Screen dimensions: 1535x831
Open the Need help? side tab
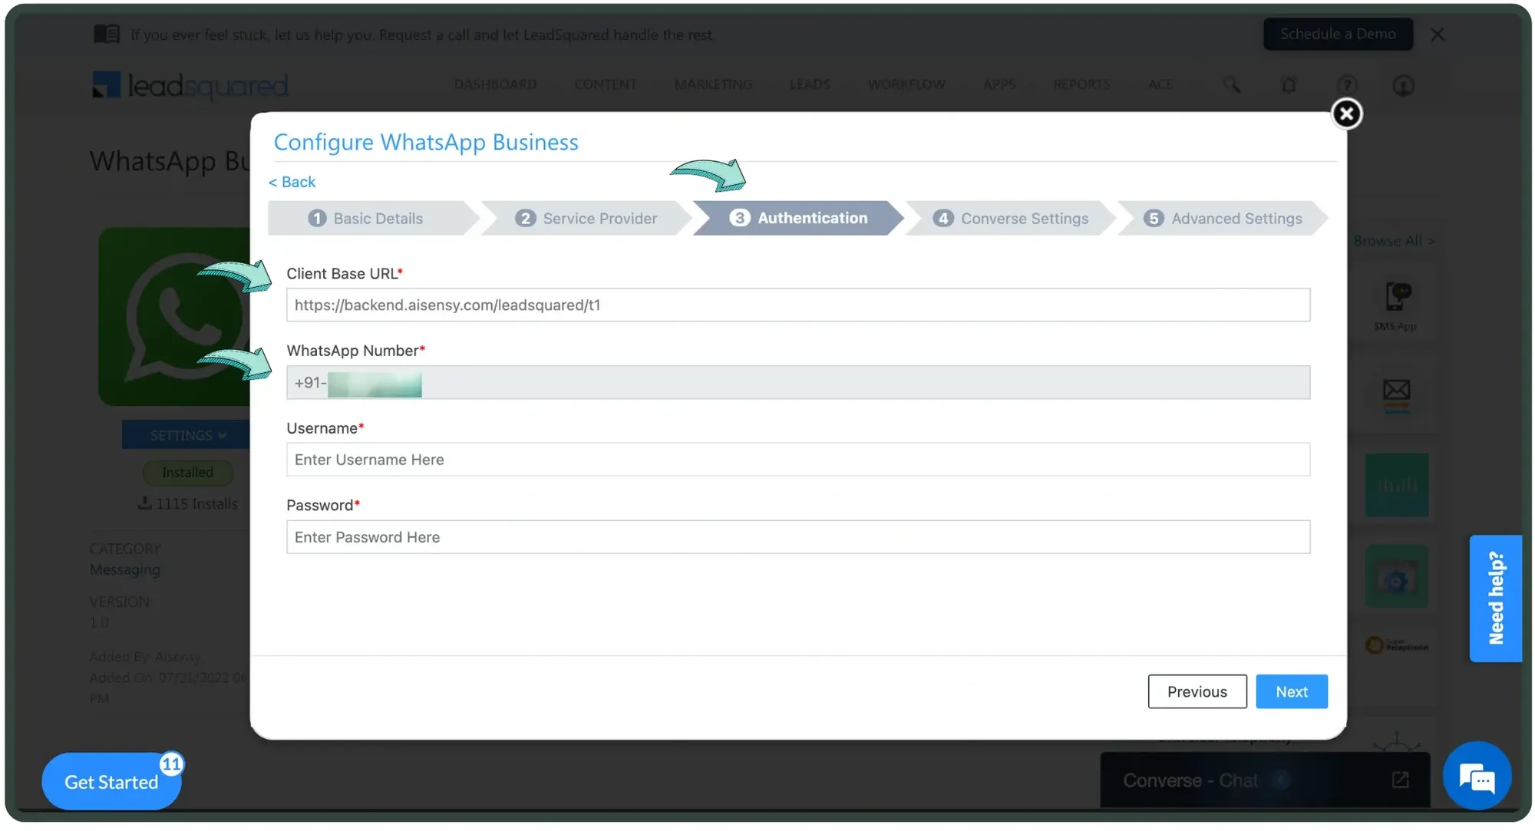(1495, 598)
